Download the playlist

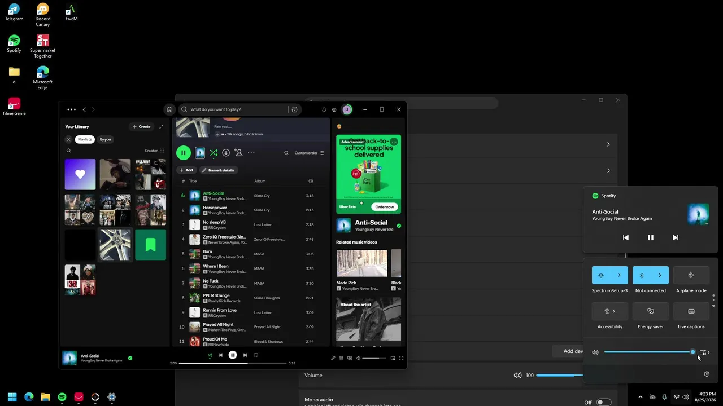point(226,153)
